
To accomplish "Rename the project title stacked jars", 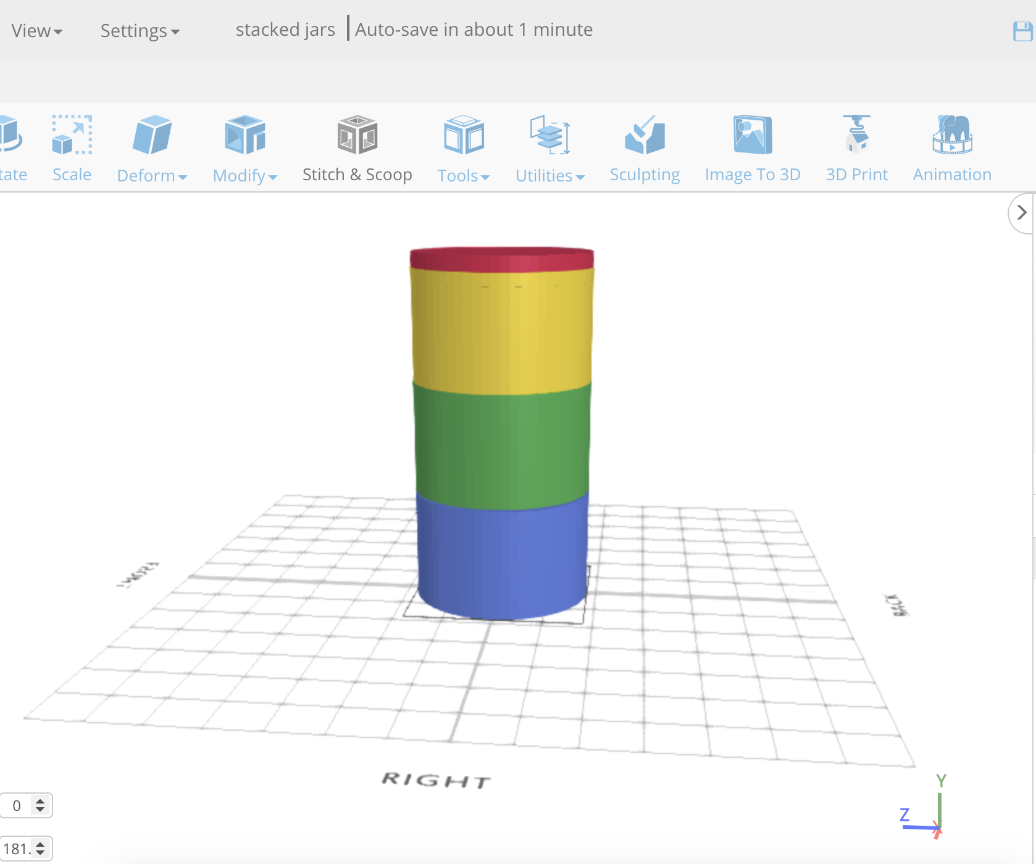I will [285, 29].
